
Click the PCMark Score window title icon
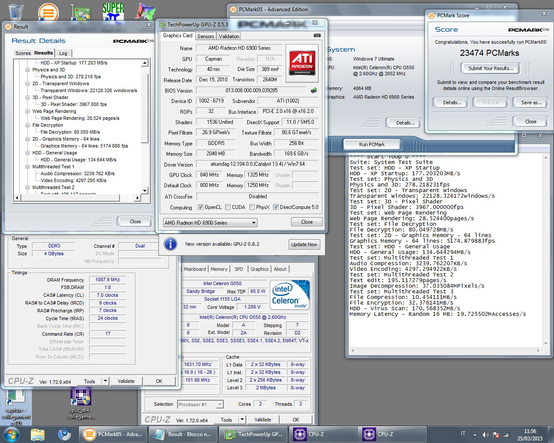pos(432,16)
